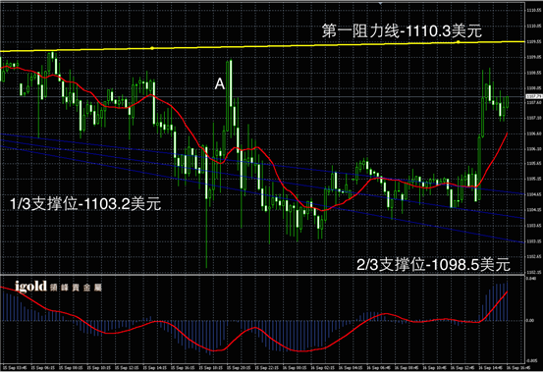Click the 0.00 level label in indicator panel
The height and width of the screenshot is (372, 543).
tap(530, 321)
